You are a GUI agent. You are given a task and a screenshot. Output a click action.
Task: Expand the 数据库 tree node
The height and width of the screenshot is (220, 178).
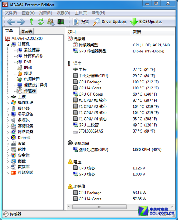tap(8, 167)
